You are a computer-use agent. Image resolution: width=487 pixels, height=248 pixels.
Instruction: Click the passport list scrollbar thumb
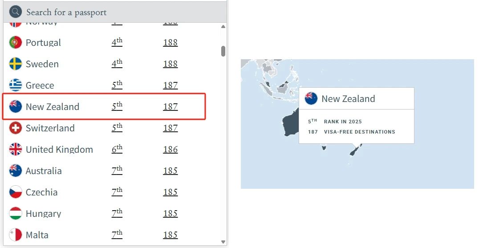(x=223, y=51)
